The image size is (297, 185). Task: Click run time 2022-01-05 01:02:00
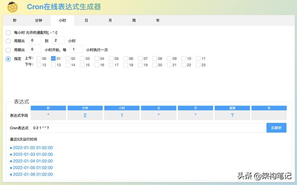(33, 167)
